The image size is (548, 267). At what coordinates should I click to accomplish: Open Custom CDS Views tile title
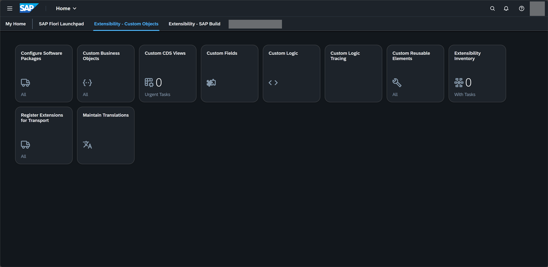coord(165,53)
